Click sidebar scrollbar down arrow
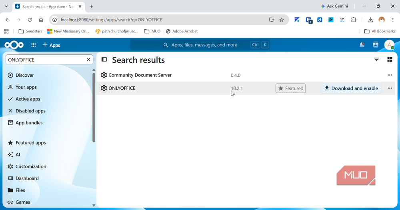 coord(94,206)
